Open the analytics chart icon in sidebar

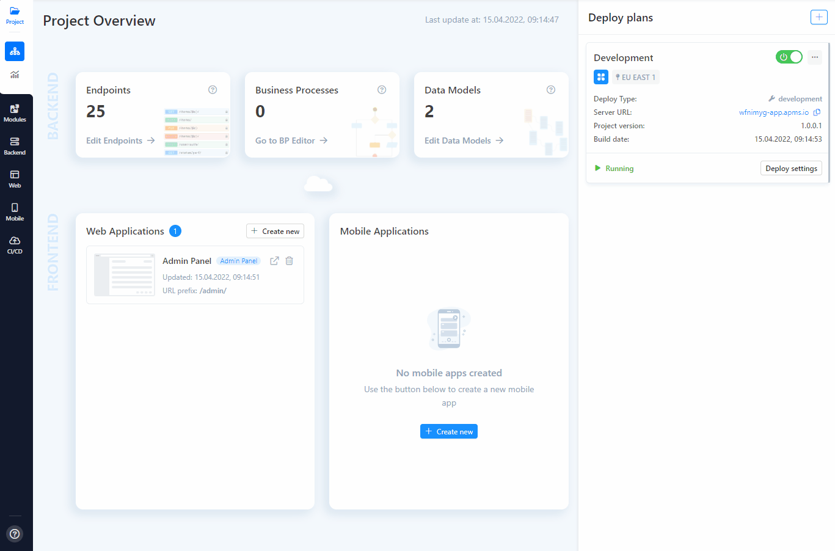[15, 75]
